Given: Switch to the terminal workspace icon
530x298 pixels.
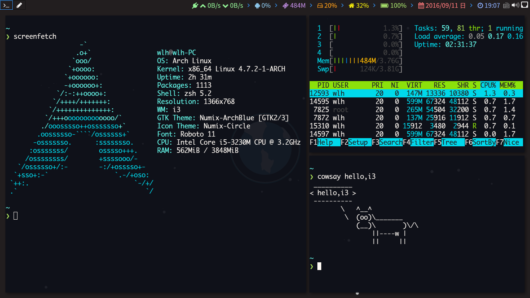Looking at the screenshot, I should click(x=6, y=5).
